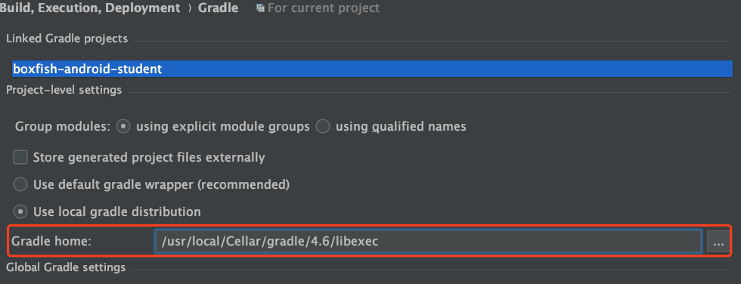The image size is (741, 284).
Task: Select "using explicit module groups" radio button
Action: coord(123,126)
